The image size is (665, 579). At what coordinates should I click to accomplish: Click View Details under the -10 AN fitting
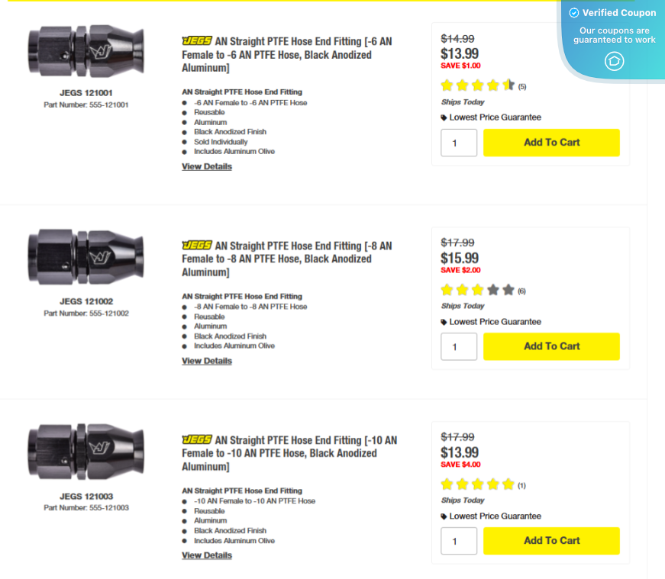pyautogui.click(x=206, y=555)
